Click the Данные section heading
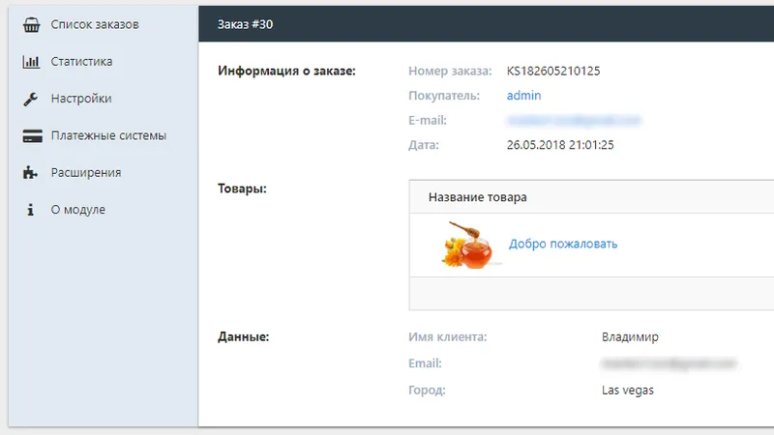774x435 pixels. click(244, 336)
